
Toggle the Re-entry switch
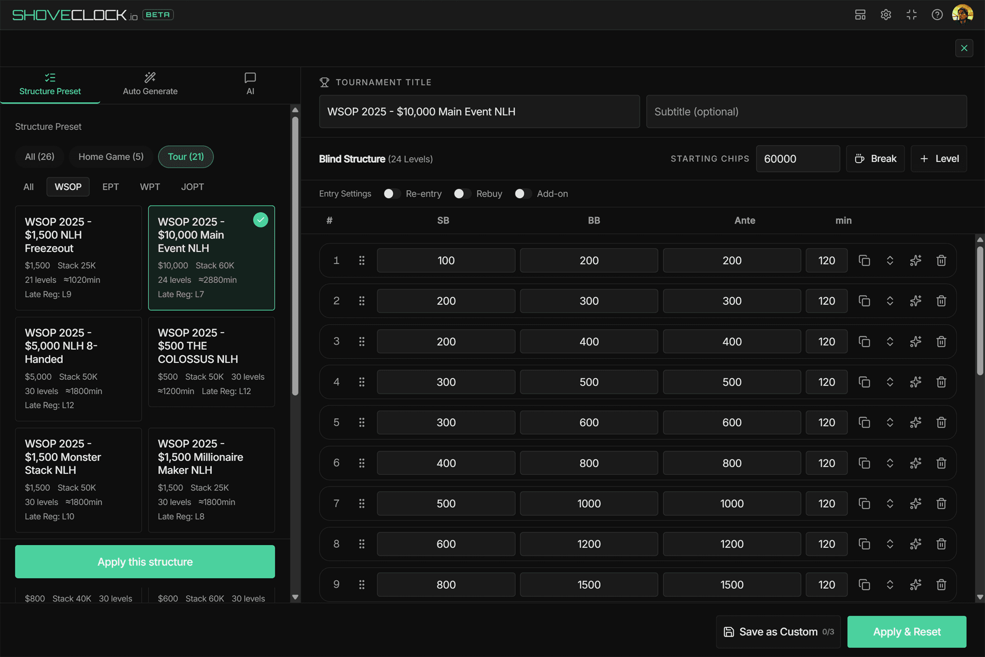point(392,194)
